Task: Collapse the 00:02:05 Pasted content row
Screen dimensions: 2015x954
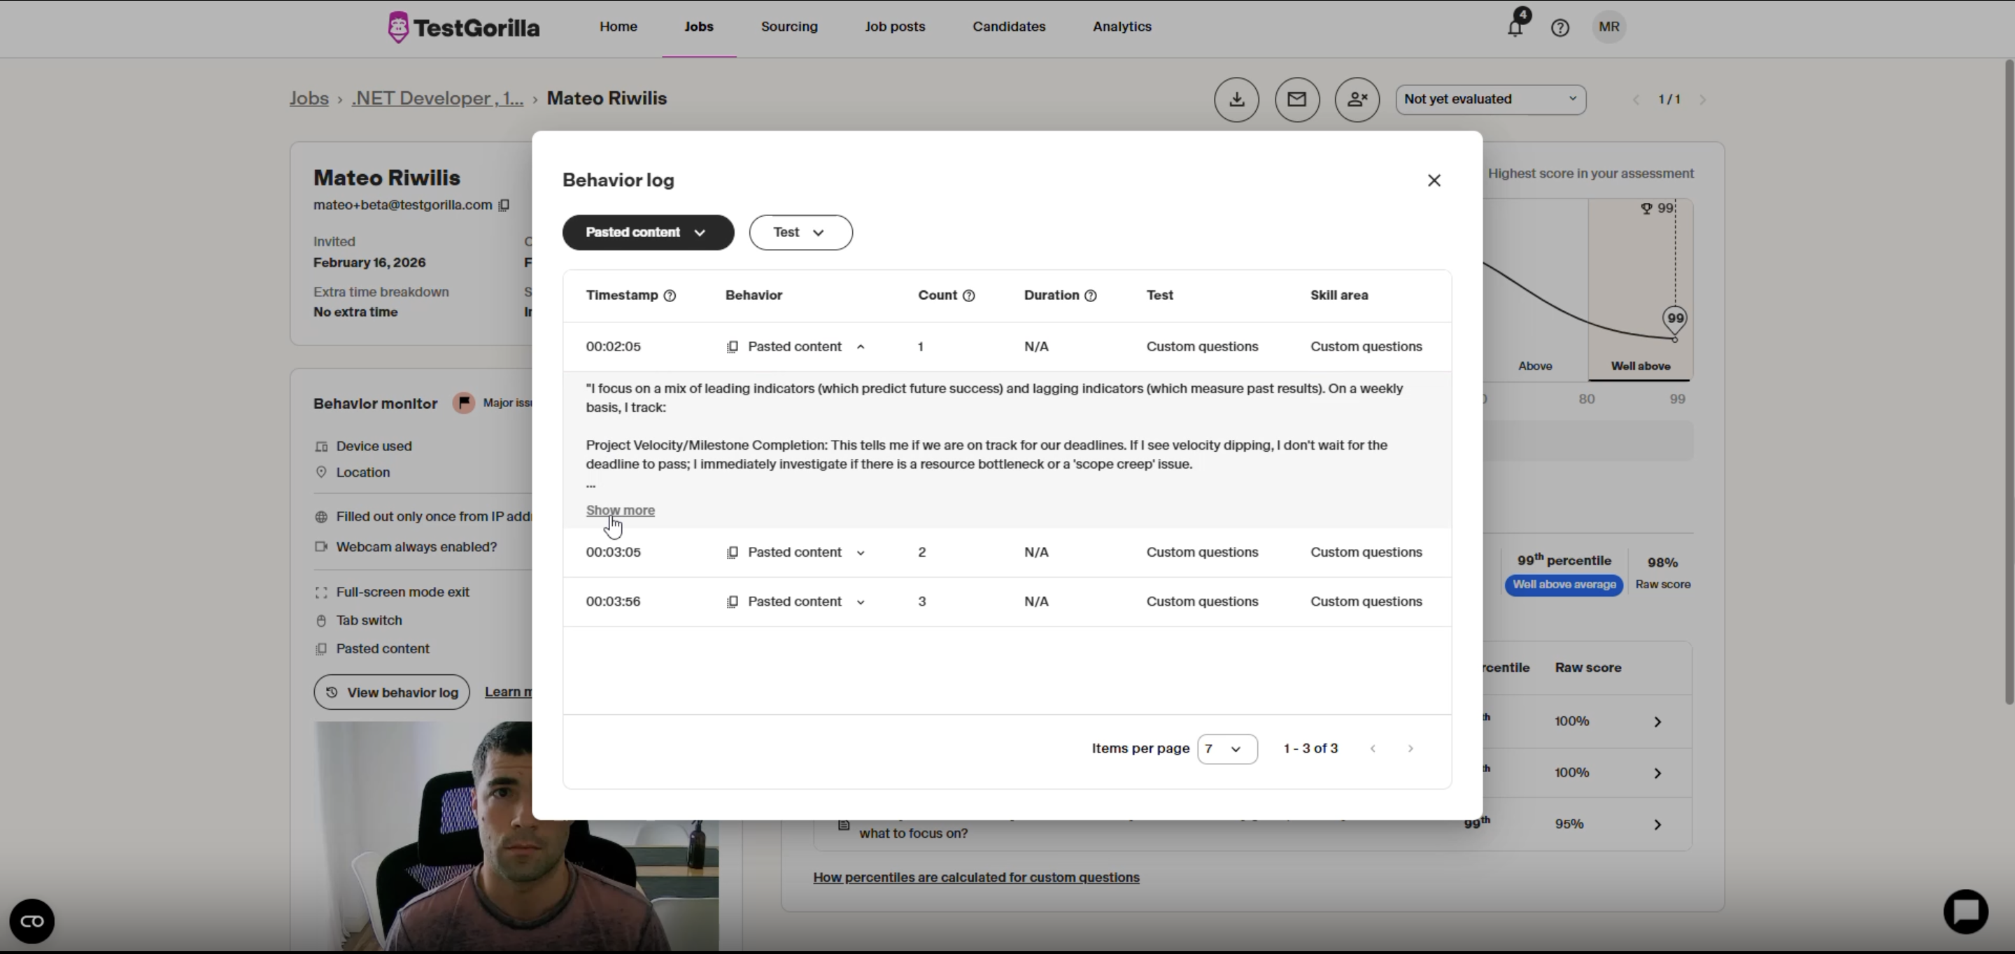Action: pyautogui.click(x=861, y=346)
